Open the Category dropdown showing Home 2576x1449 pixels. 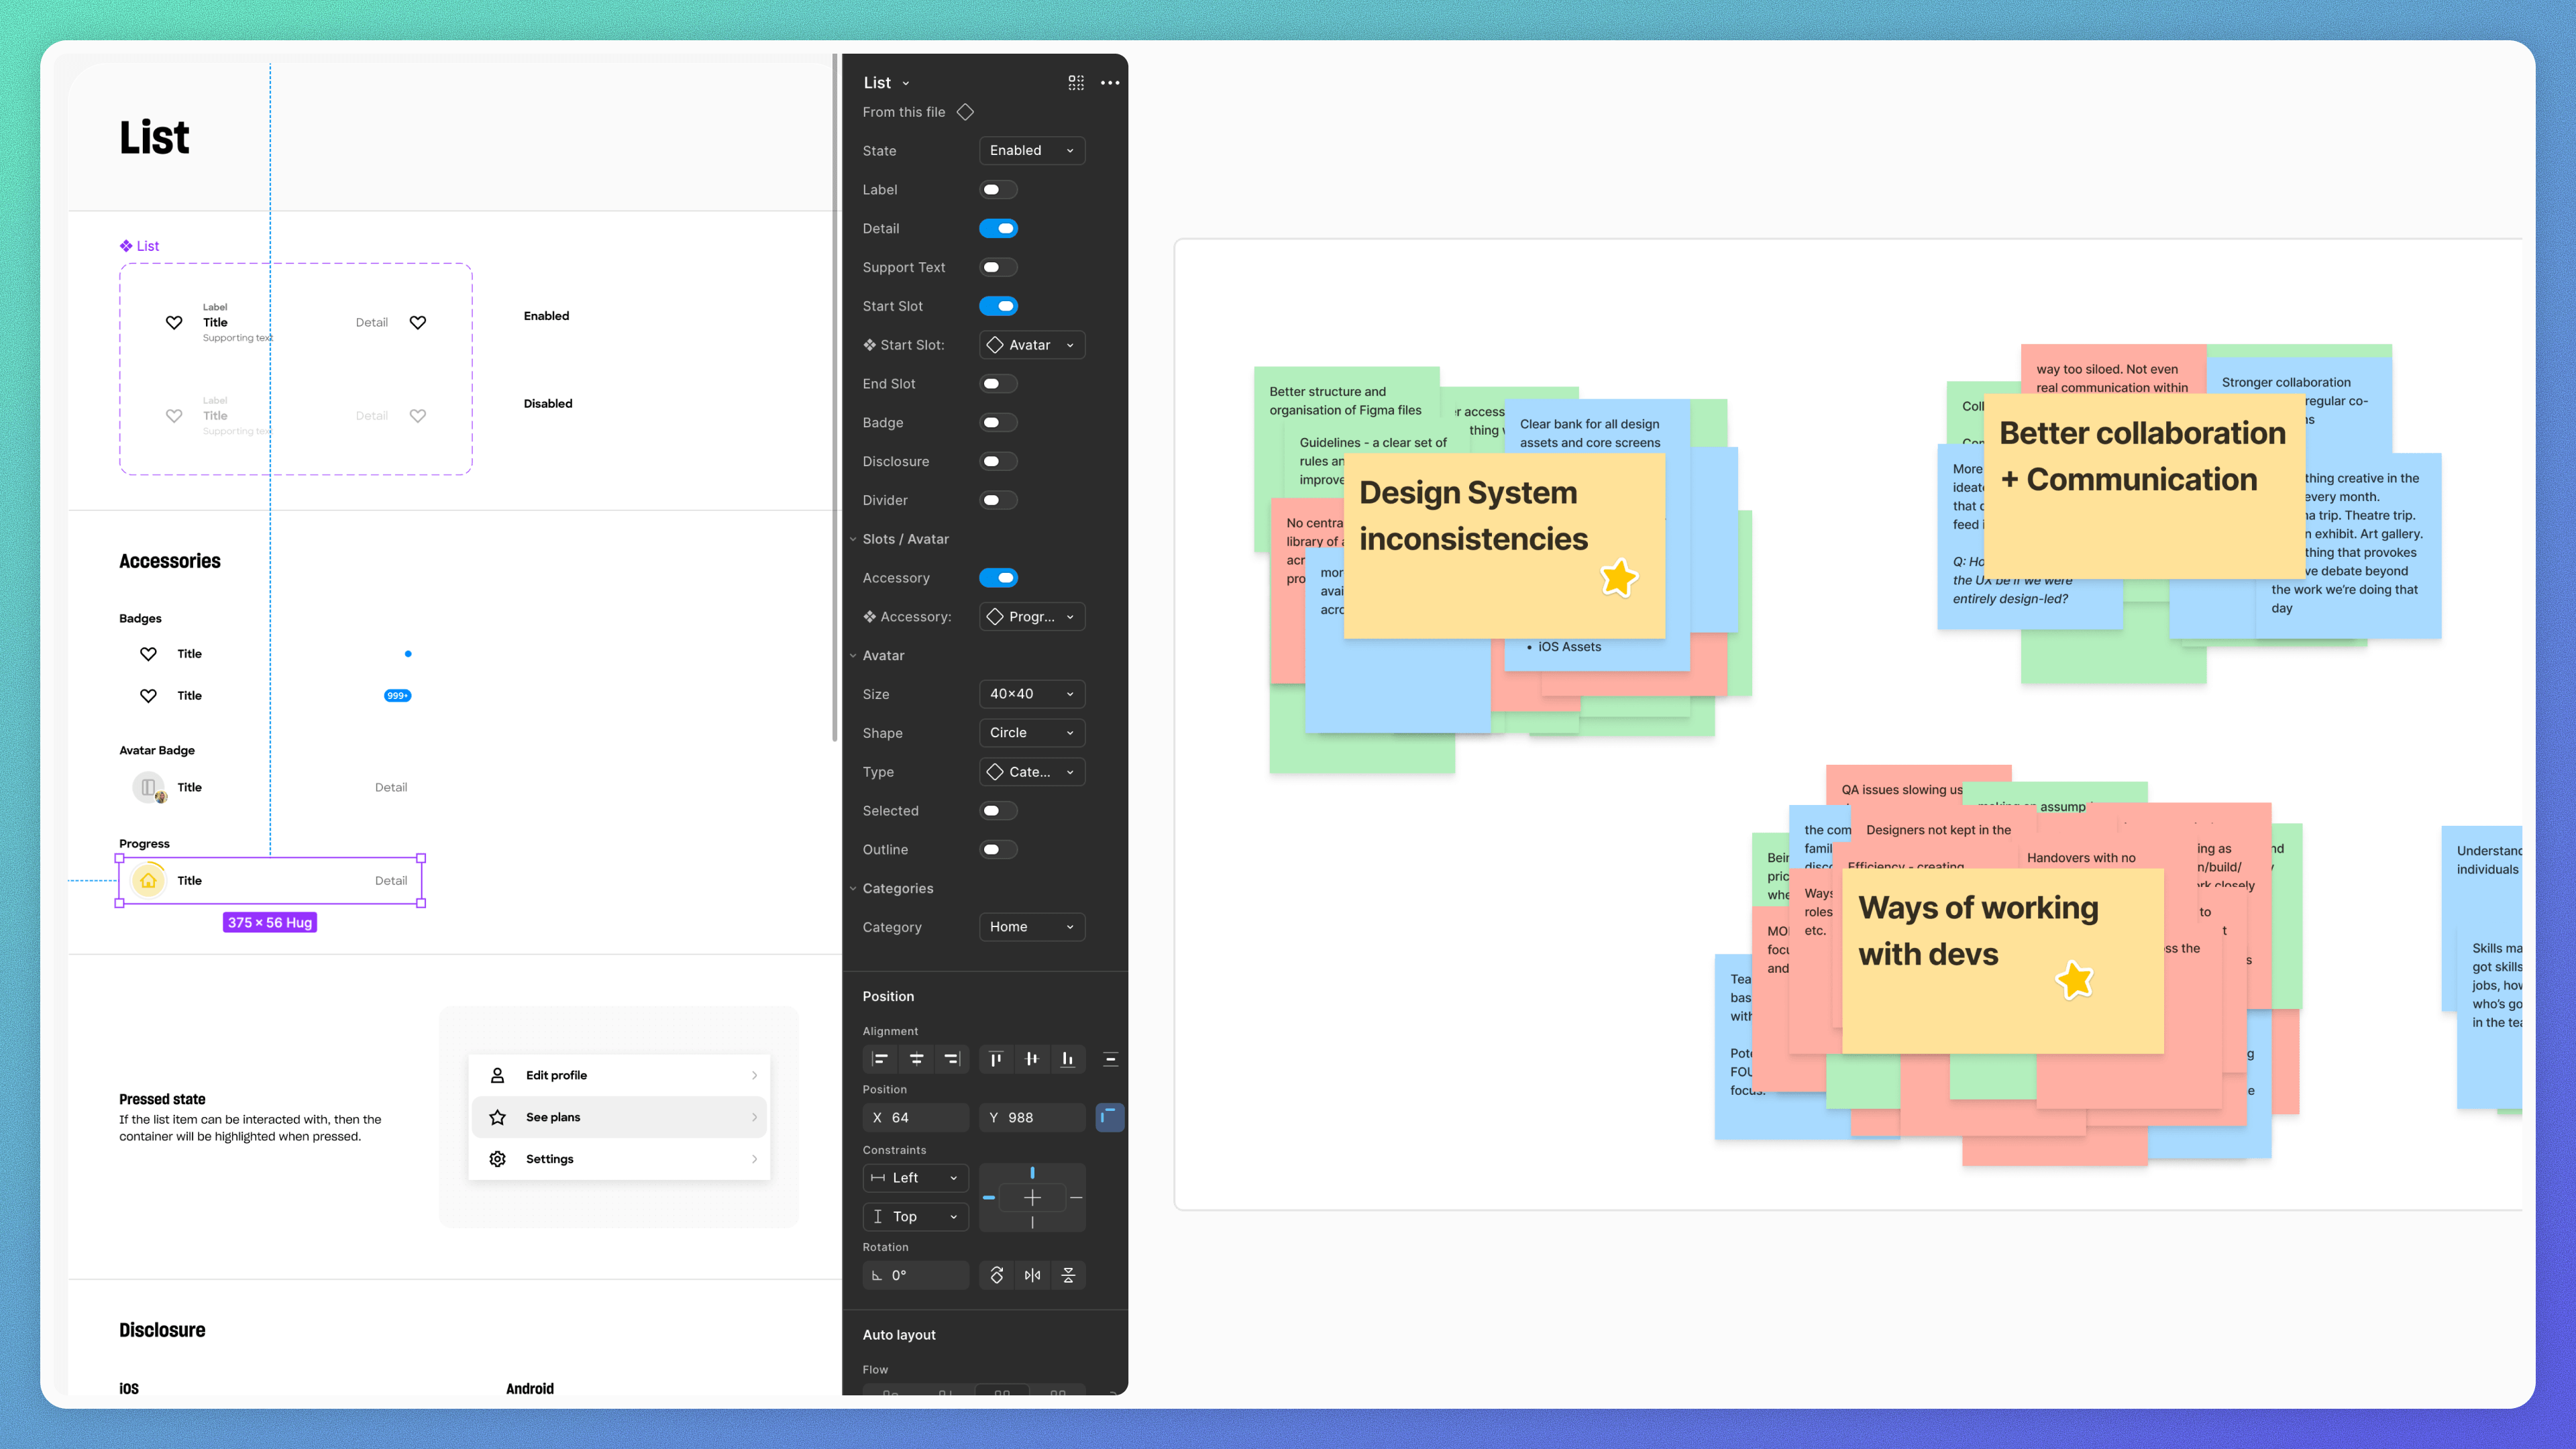coord(1032,927)
